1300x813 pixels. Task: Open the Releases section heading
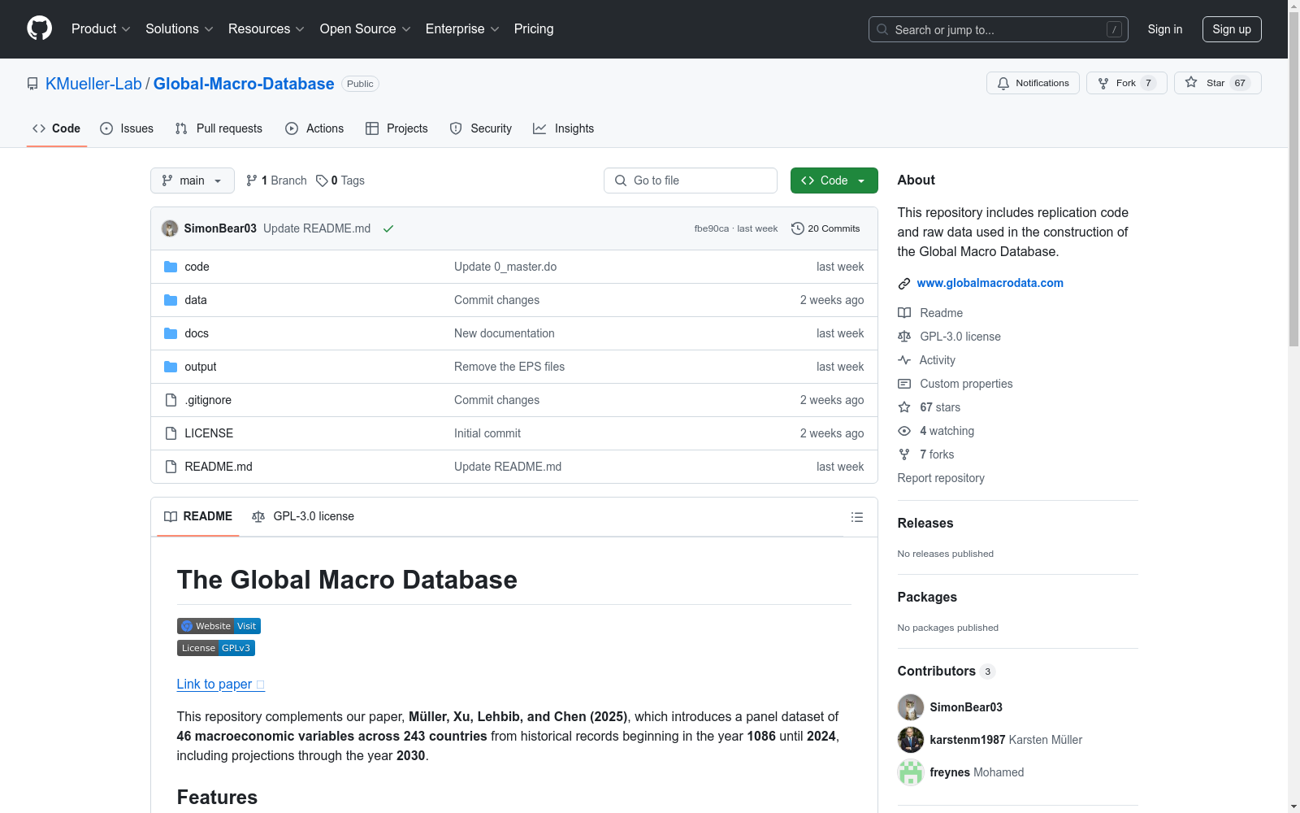coord(925,523)
